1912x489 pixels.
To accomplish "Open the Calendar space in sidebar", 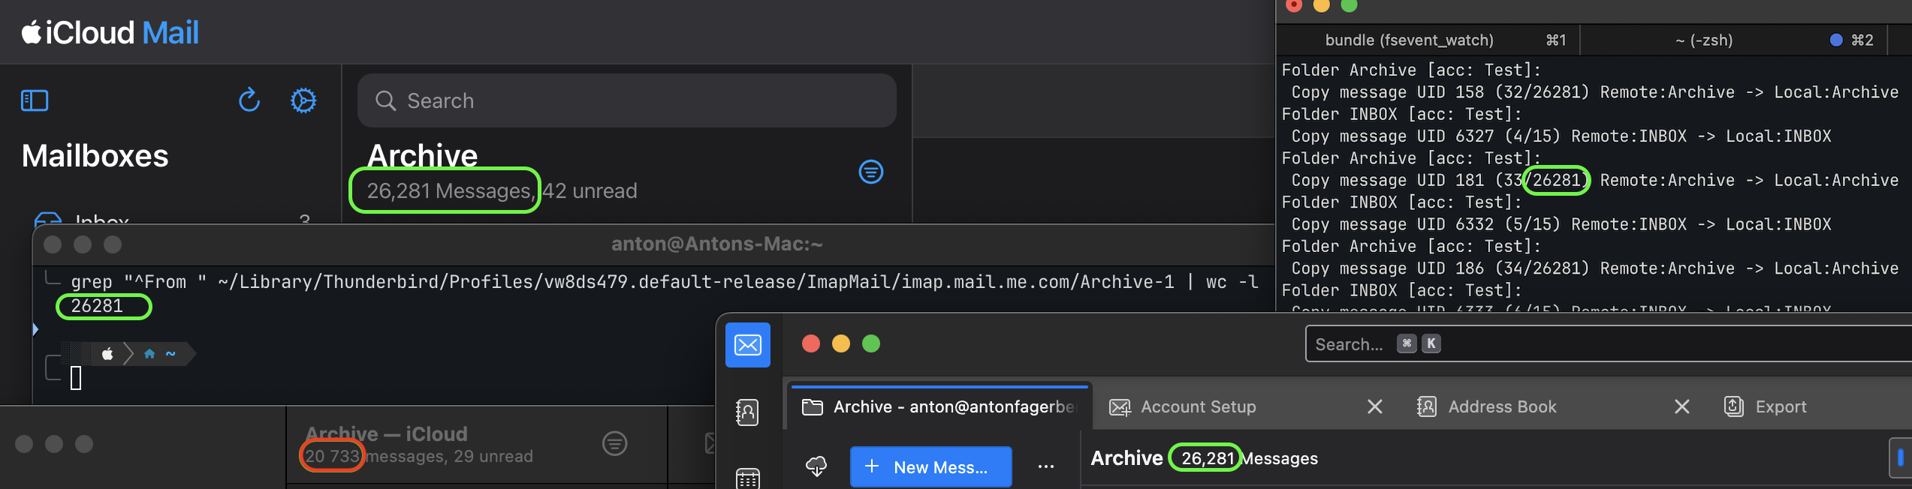I will (x=747, y=477).
